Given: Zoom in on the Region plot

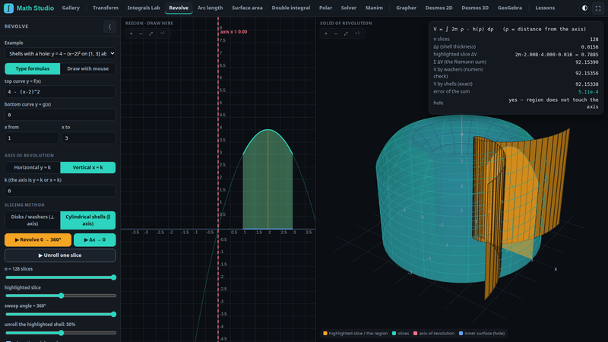Looking at the screenshot, I should tap(131, 33).
